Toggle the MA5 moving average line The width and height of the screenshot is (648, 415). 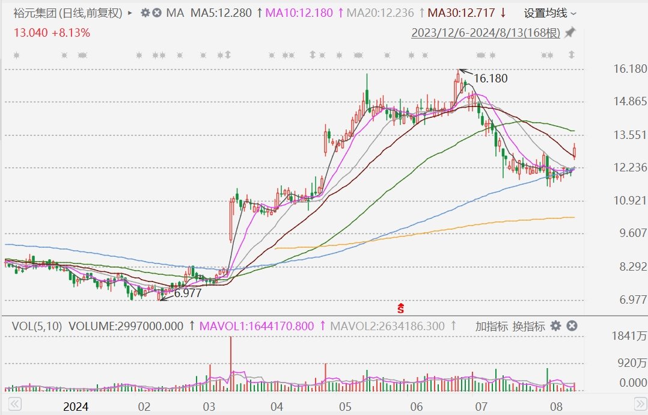coord(221,13)
